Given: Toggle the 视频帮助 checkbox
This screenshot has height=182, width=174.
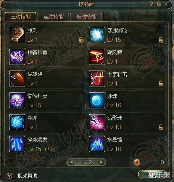Looking at the screenshot, I should click(10, 176).
